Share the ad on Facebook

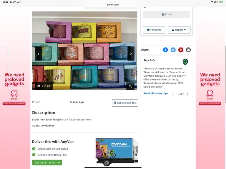[165, 50]
